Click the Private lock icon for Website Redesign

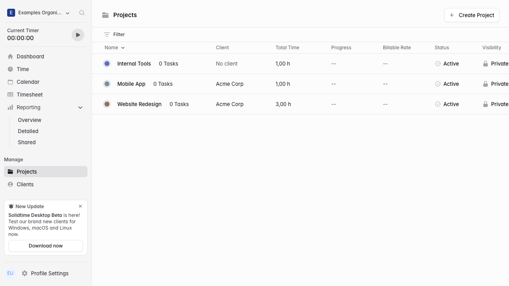(486, 104)
